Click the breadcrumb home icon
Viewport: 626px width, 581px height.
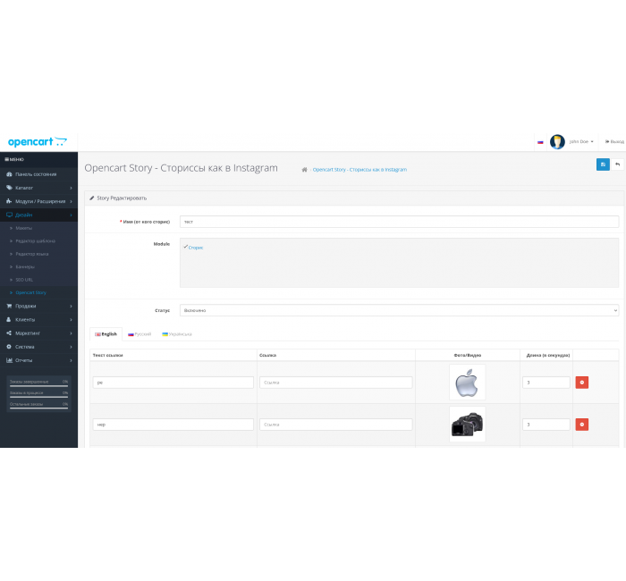point(304,170)
